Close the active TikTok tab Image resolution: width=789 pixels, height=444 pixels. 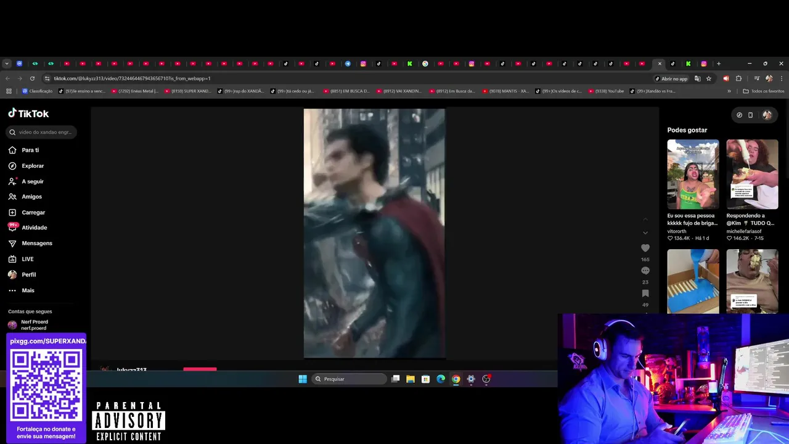point(660,64)
